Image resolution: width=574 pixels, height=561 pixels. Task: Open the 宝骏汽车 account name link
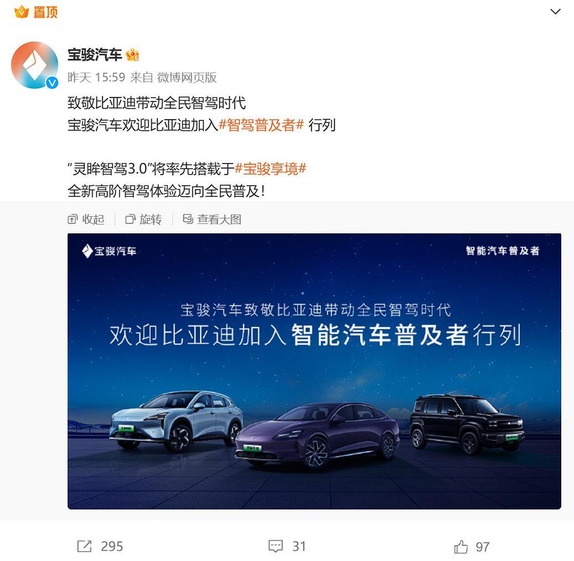95,55
